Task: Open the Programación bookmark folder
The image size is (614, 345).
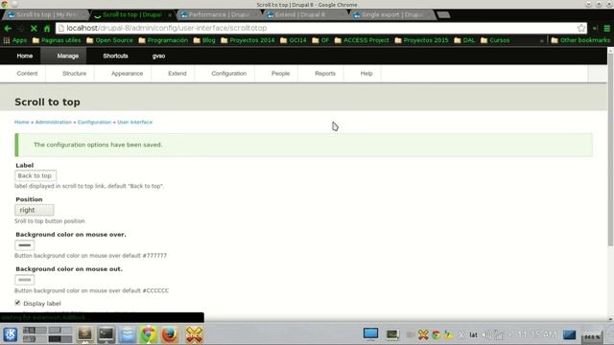Action: pyautogui.click(x=163, y=40)
